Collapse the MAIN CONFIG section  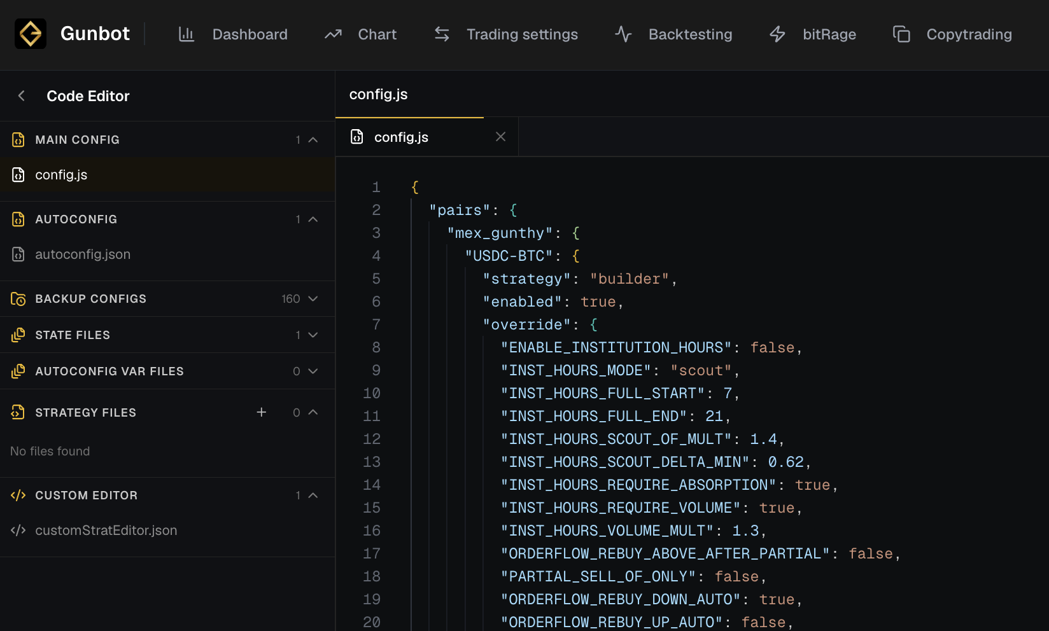pos(313,140)
